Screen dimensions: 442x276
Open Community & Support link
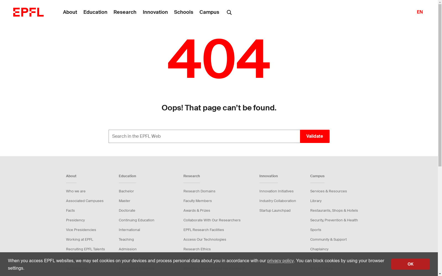tap(328, 240)
